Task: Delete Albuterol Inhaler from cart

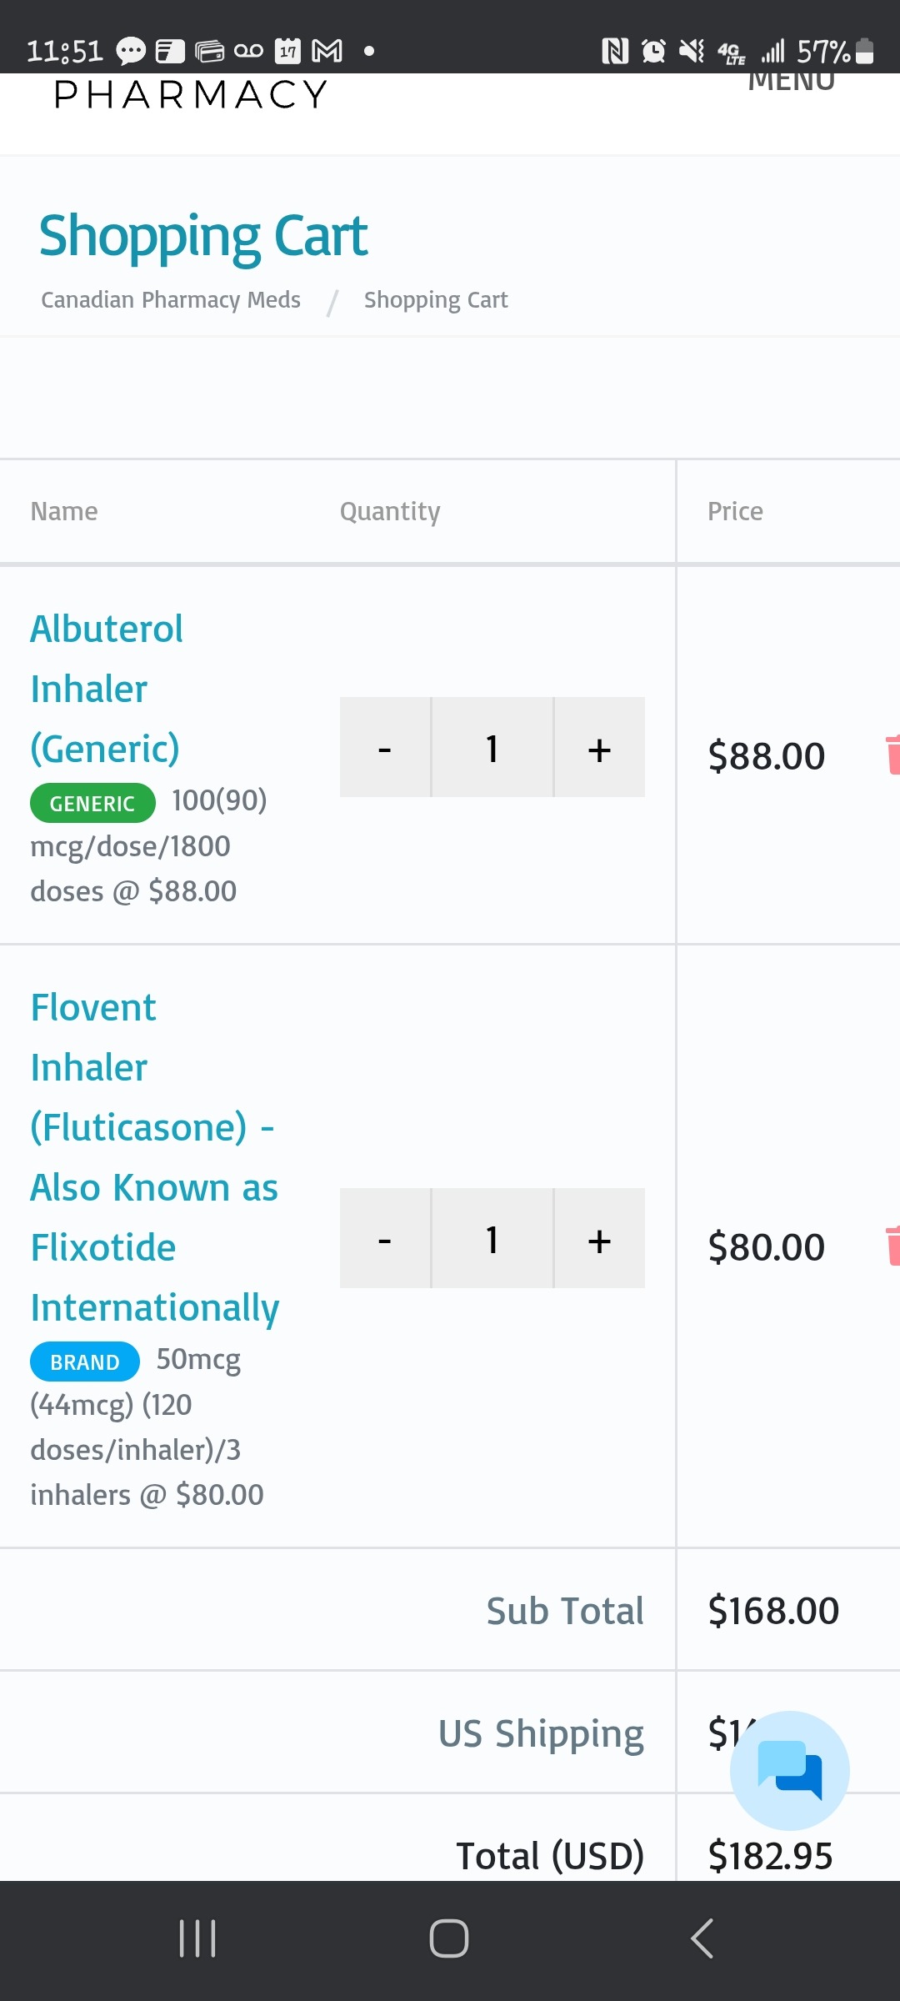Action: [892, 755]
